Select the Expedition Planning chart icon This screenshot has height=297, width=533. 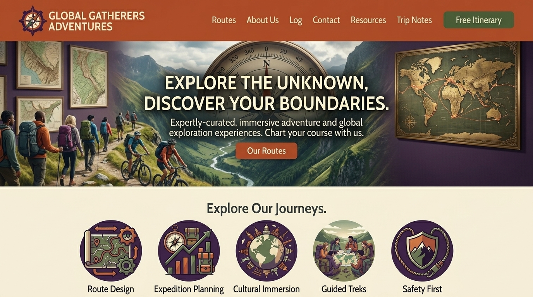click(189, 251)
